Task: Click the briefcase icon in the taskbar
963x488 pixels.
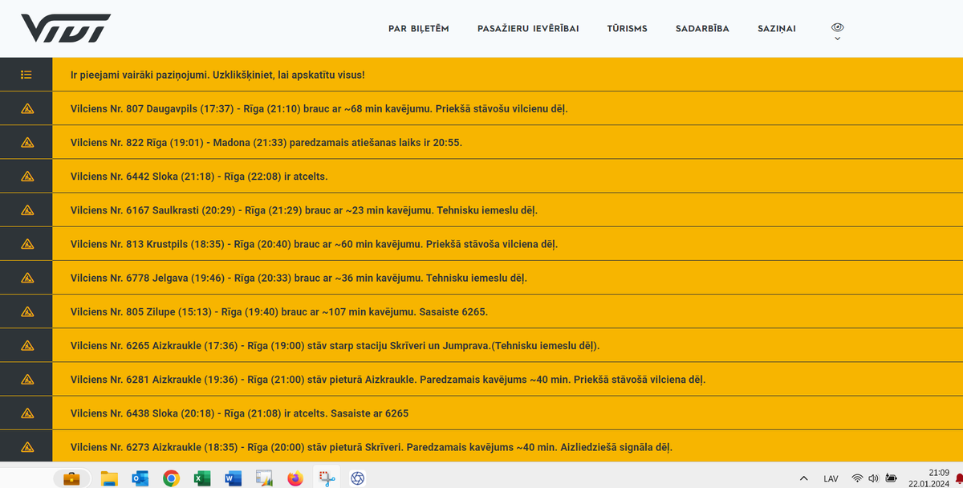Action: tap(71, 478)
